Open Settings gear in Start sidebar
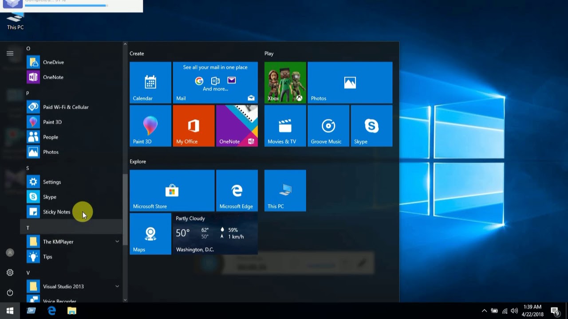 pos(10,272)
